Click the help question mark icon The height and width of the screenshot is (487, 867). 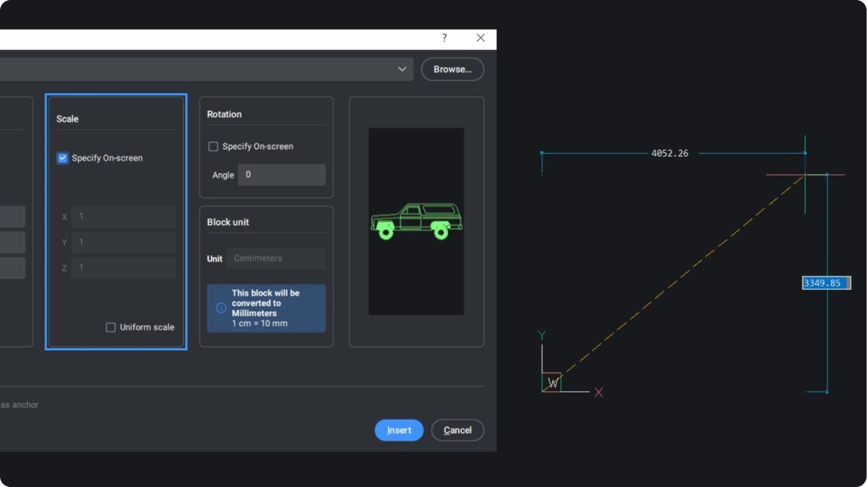pyautogui.click(x=445, y=38)
